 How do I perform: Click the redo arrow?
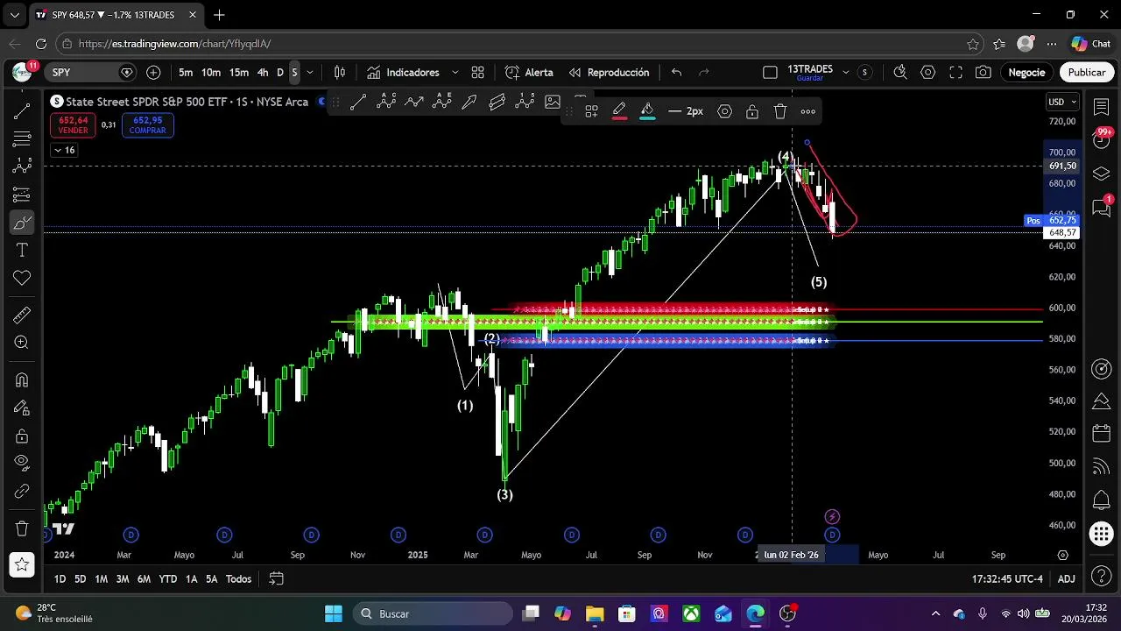point(703,73)
